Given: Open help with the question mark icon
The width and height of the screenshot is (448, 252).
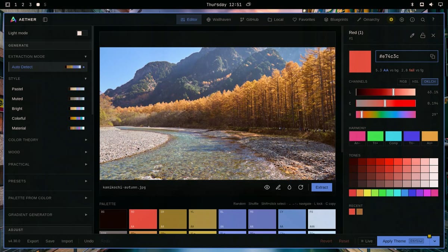Looking at the screenshot, I should click(x=433, y=19).
